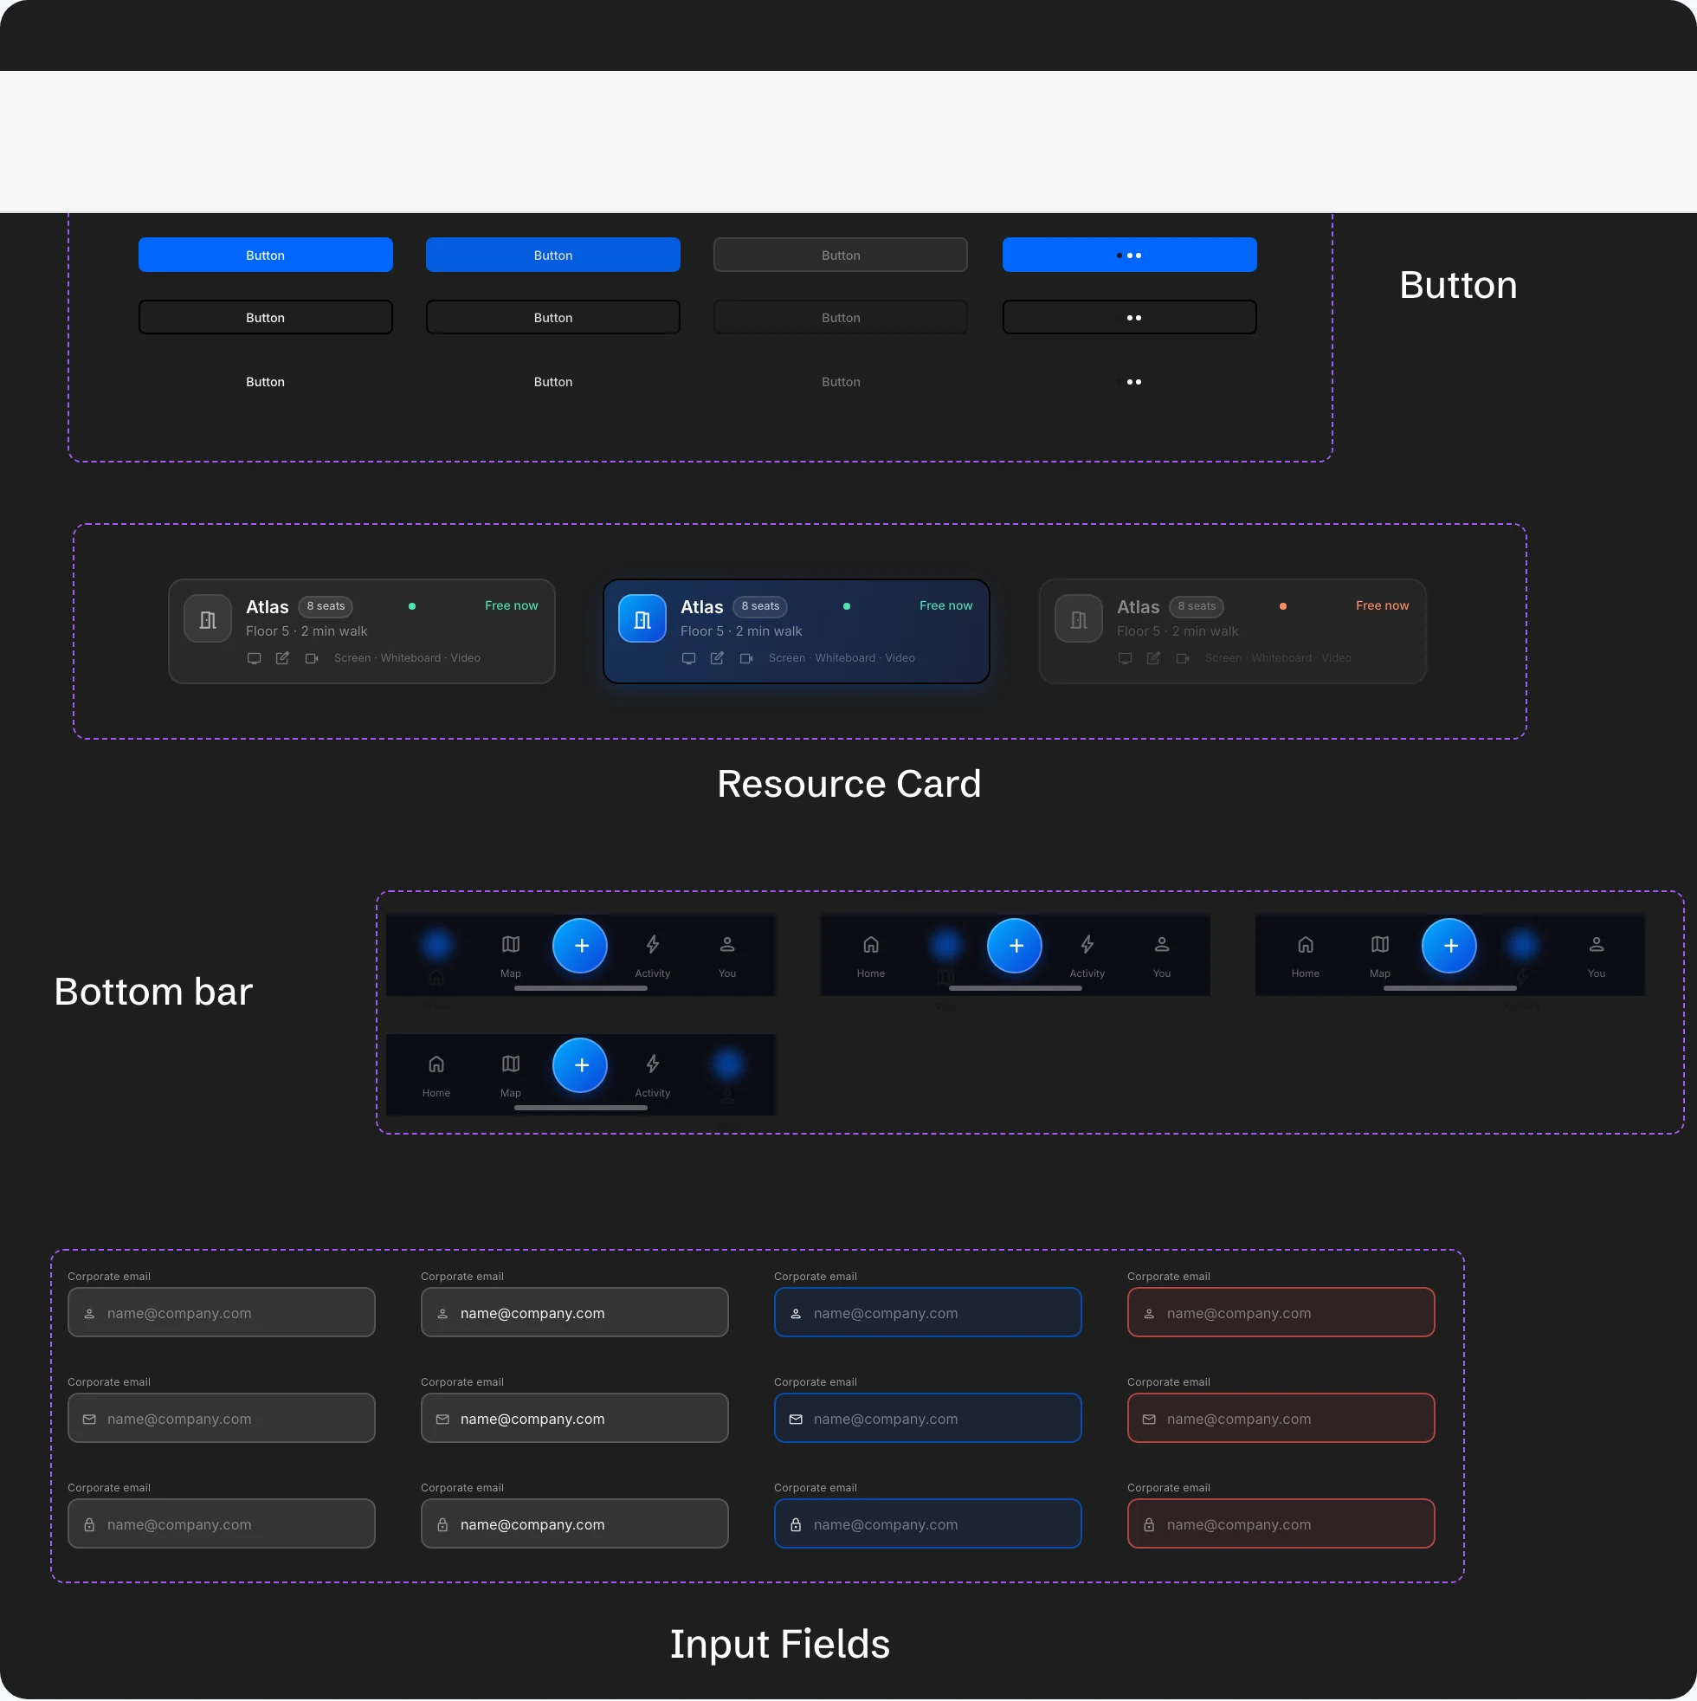Image resolution: width=1697 pixels, height=1701 pixels.
Task: Click the lock icon in the blue focused input
Action: (796, 1525)
